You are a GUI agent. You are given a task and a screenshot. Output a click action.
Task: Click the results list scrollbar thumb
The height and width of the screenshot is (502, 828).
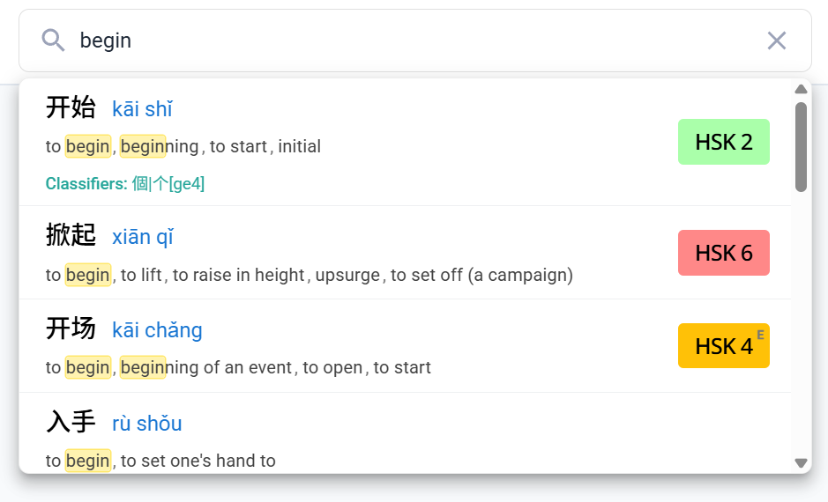pyautogui.click(x=801, y=147)
